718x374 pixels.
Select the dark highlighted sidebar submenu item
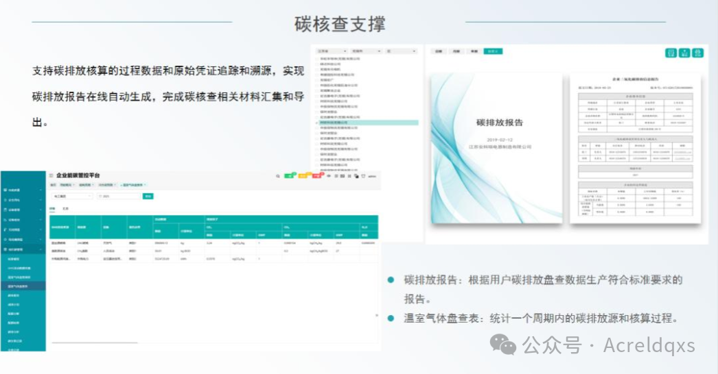click(x=23, y=286)
